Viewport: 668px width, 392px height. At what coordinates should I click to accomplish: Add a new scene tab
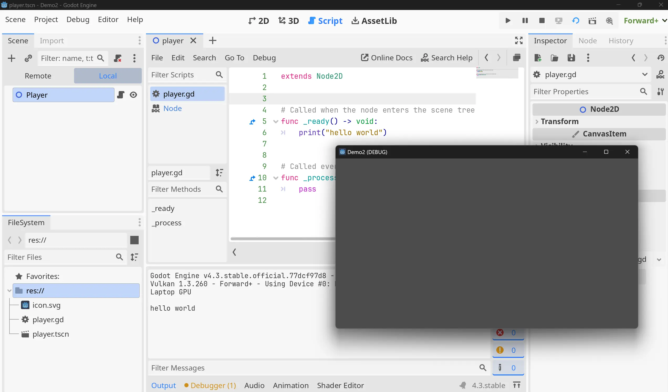tap(213, 40)
